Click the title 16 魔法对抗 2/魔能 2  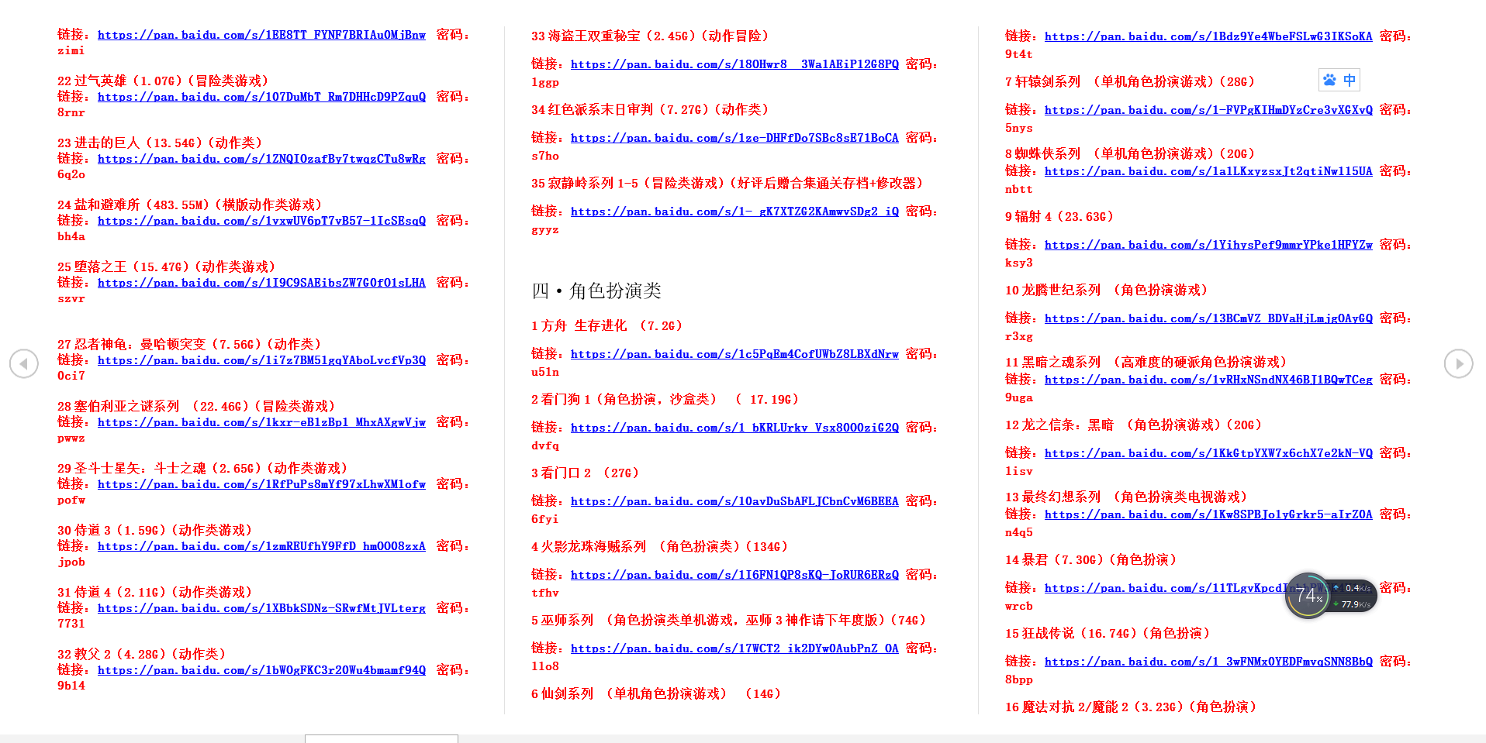1131,707
